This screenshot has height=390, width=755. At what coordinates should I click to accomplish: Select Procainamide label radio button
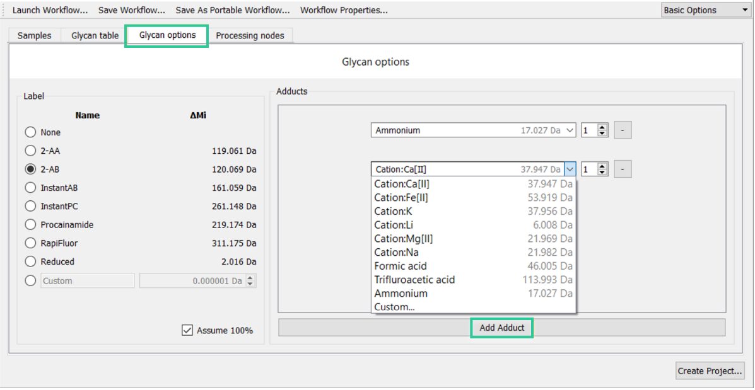coord(30,224)
